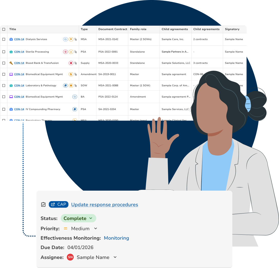This screenshot has height=268, width=279.
Task: Click the teal briefcase icon for Laboratory & Pathology
Action: tap(11, 86)
